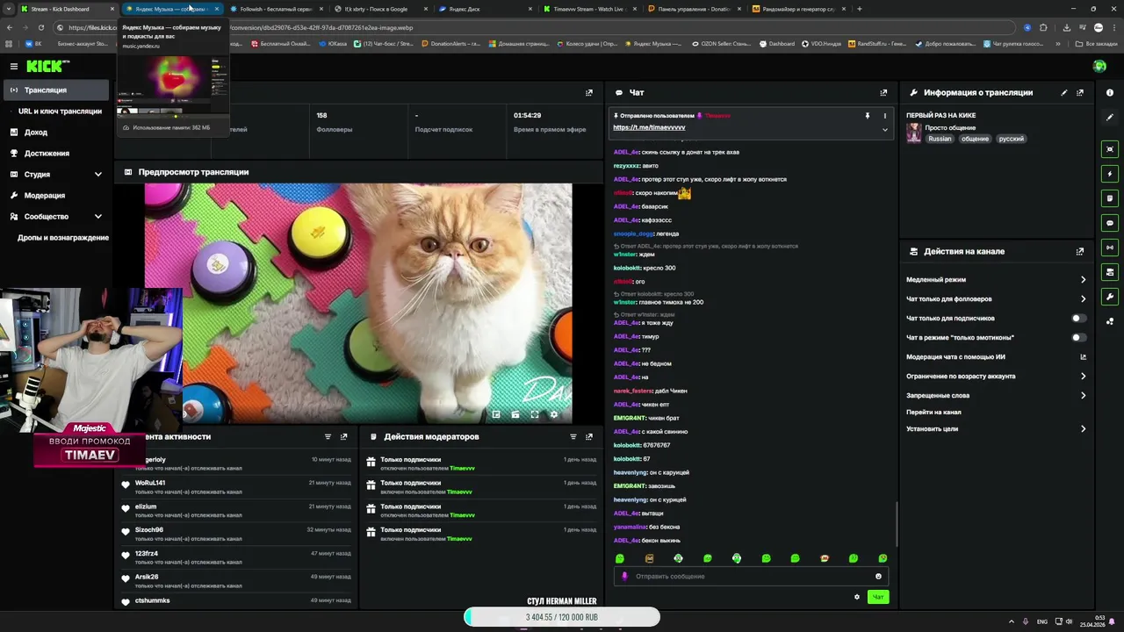1124x632 pixels.
Task: Select the first green emote in the row
Action: point(620,558)
